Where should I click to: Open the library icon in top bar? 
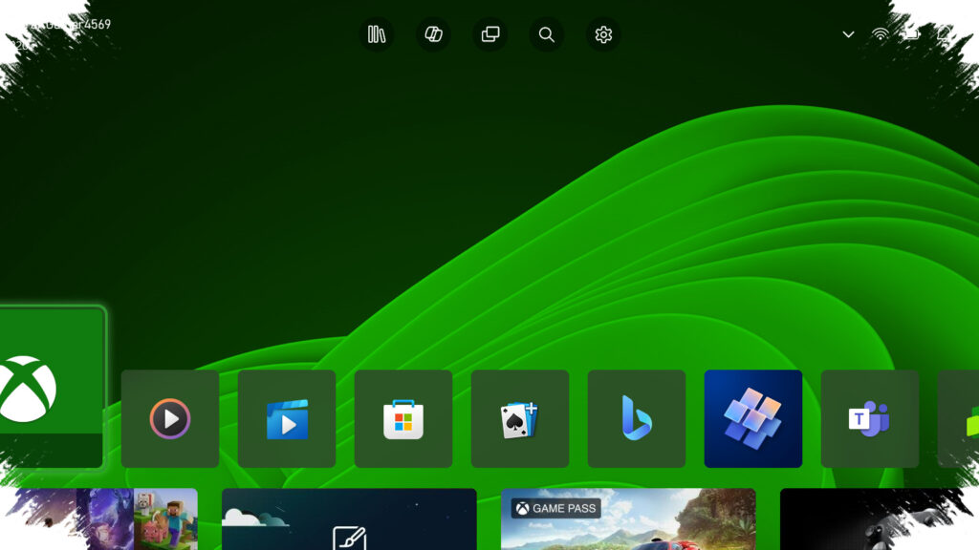(377, 34)
